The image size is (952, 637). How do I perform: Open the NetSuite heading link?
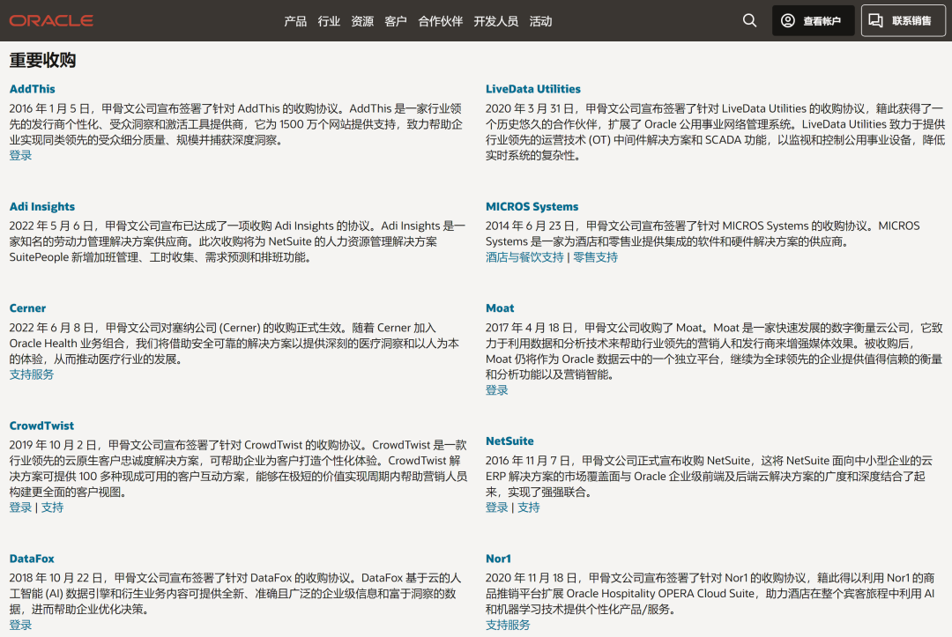509,441
